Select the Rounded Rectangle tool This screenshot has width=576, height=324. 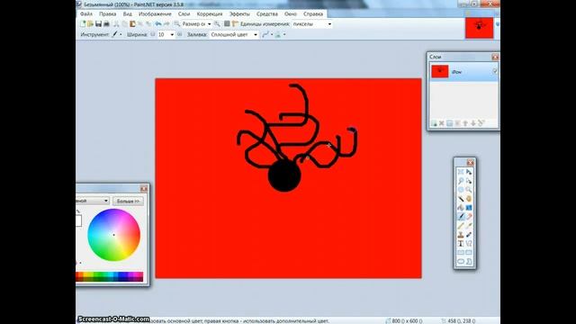tap(469, 253)
